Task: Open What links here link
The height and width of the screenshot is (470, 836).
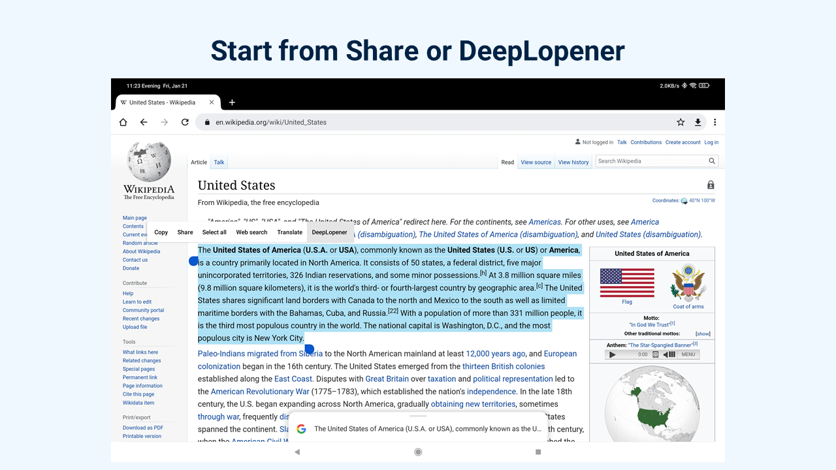Action: (140, 352)
